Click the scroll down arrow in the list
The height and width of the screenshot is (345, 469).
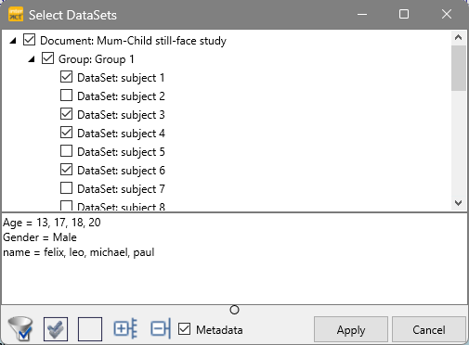click(459, 203)
